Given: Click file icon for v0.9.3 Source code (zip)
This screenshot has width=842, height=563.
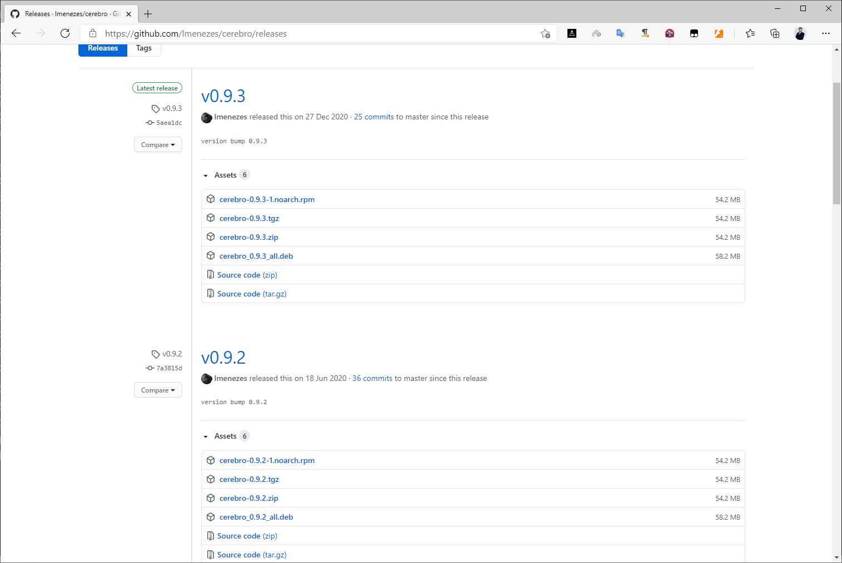Looking at the screenshot, I should [x=211, y=274].
